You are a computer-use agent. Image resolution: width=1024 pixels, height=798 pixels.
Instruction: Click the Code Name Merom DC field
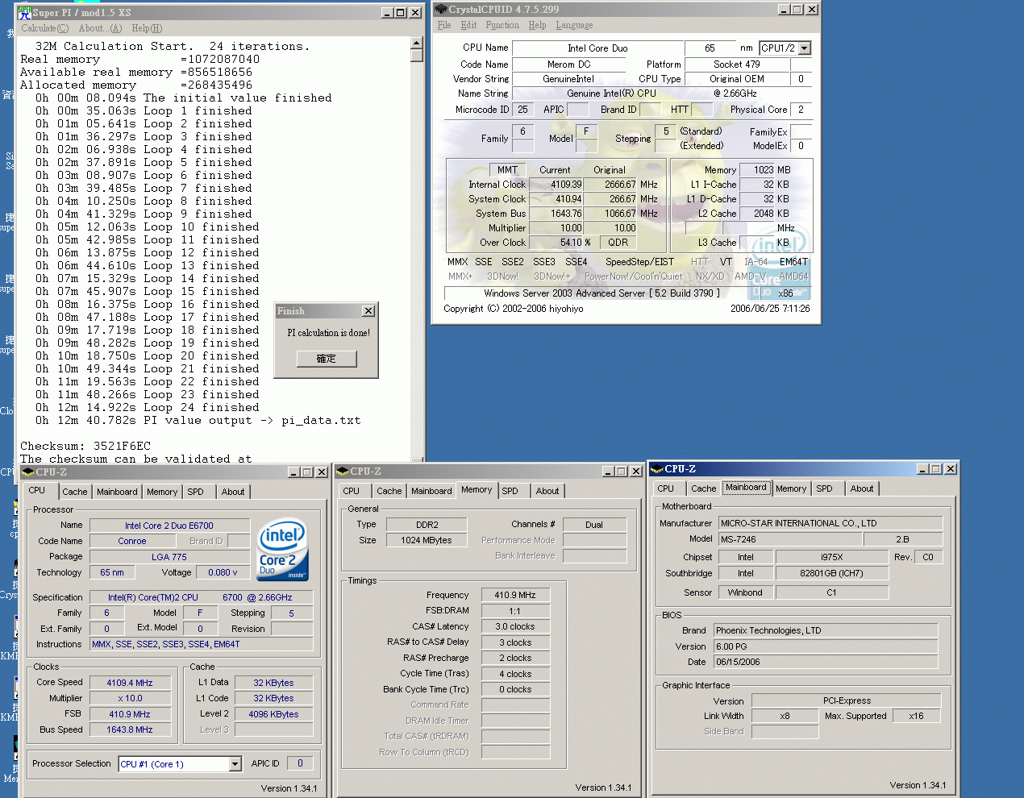tap(568, 64)
